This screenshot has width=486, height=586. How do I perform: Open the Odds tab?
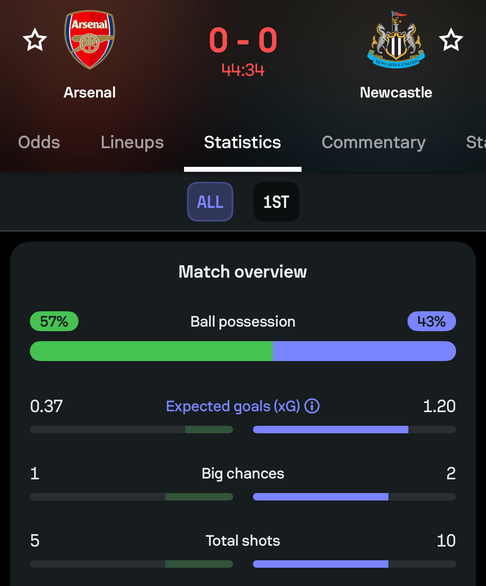[39, 142]
